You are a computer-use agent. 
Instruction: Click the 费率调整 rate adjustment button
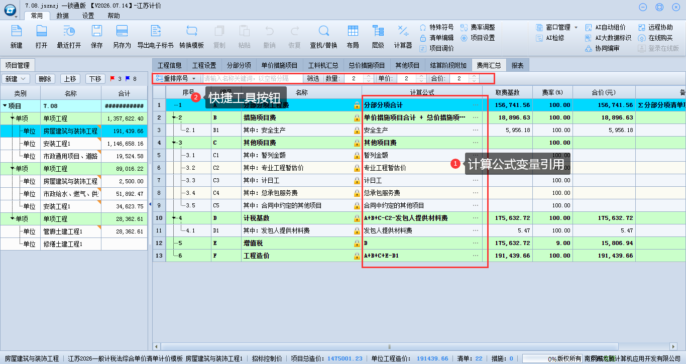(x=478, y=27)
